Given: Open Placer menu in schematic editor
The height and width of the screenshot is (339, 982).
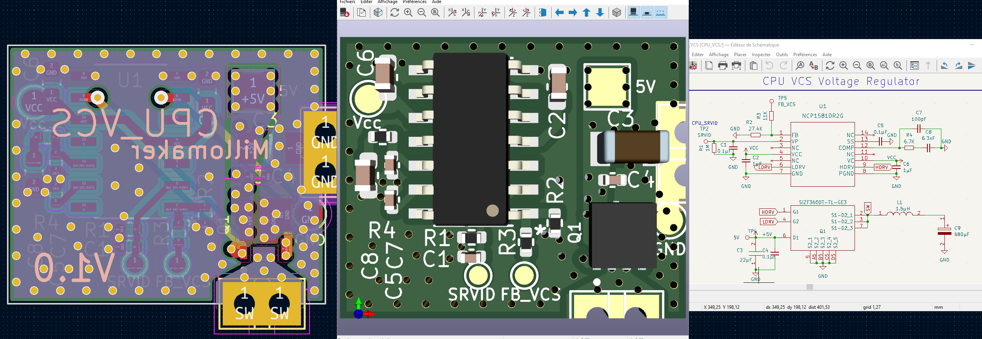Looking at the screenshot, I should click(x=740, y=55).
